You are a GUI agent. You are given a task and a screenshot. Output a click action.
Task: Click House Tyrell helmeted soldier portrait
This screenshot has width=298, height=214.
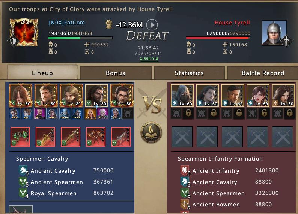pyautogui.click(x=274, y=33)
